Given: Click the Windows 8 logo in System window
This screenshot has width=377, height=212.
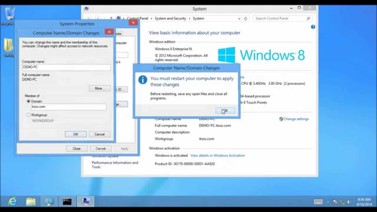Looking at the screenshot, I should [x=261, y=55].
